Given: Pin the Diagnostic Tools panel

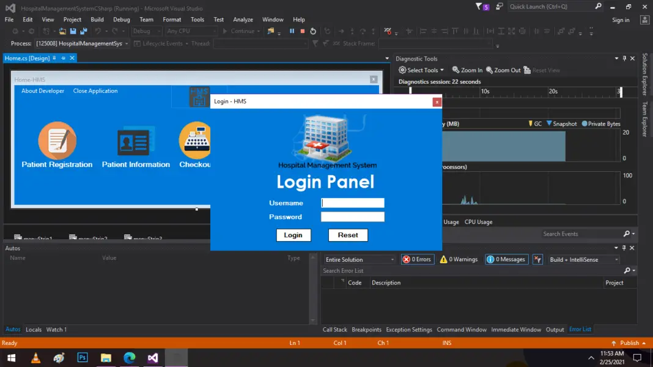Looking at the screenshot, I should (624, 59).
